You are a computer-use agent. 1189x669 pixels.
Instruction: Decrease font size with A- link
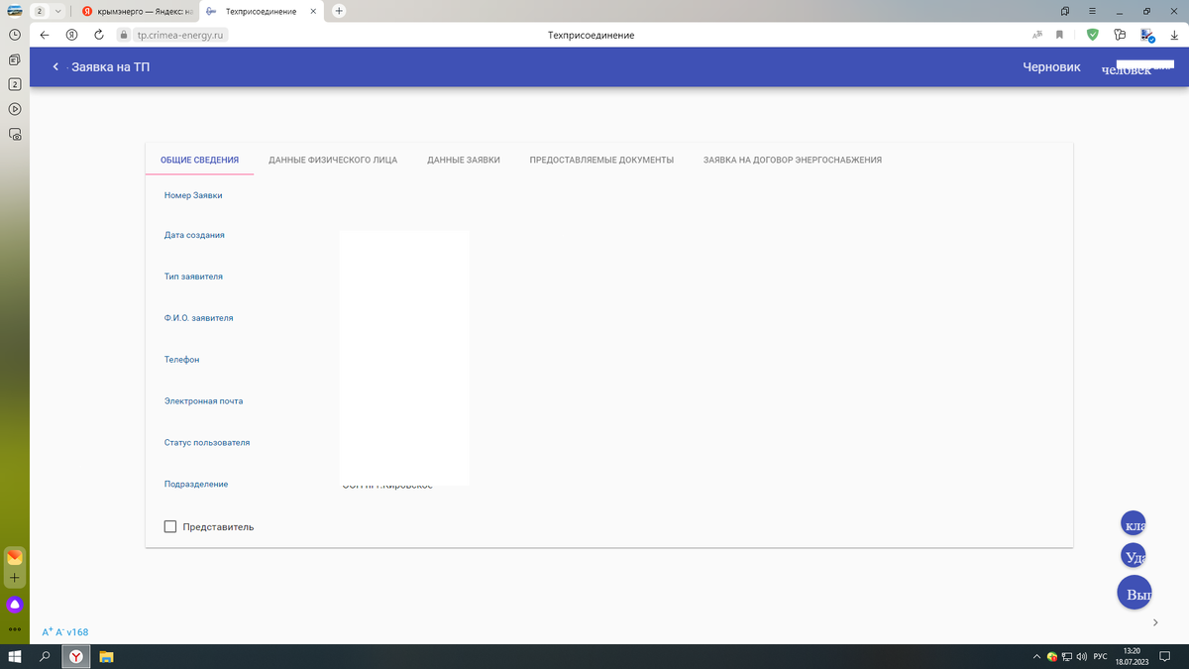[58, 631]
